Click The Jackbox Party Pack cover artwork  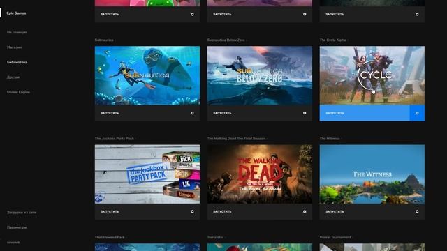pyautogui.click(x=147, y=174)
